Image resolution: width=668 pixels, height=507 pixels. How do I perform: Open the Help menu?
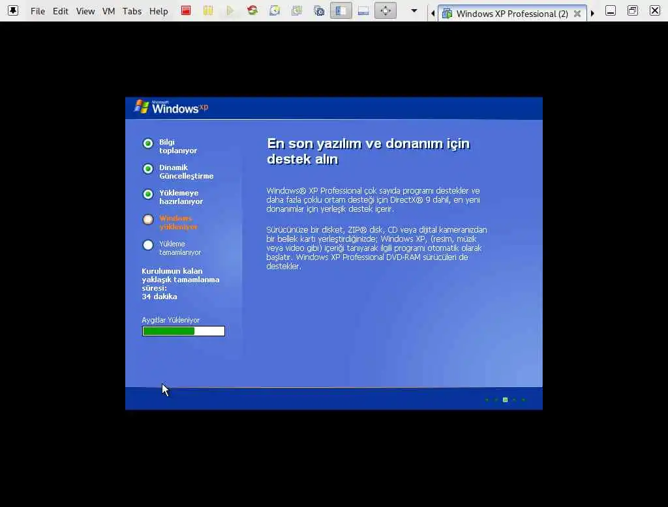tap(159, 11)
